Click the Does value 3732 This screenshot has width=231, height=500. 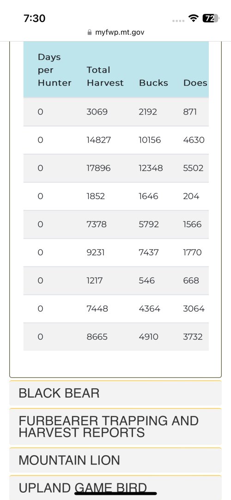coord(193,337)
